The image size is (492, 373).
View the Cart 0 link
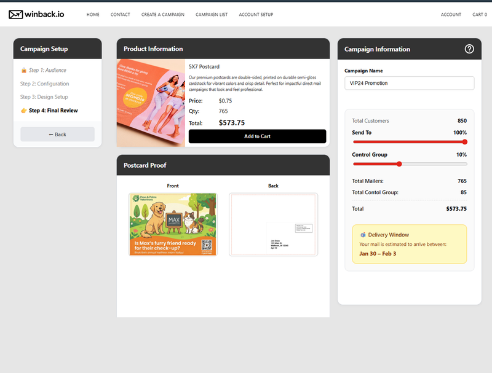point(478,15)
